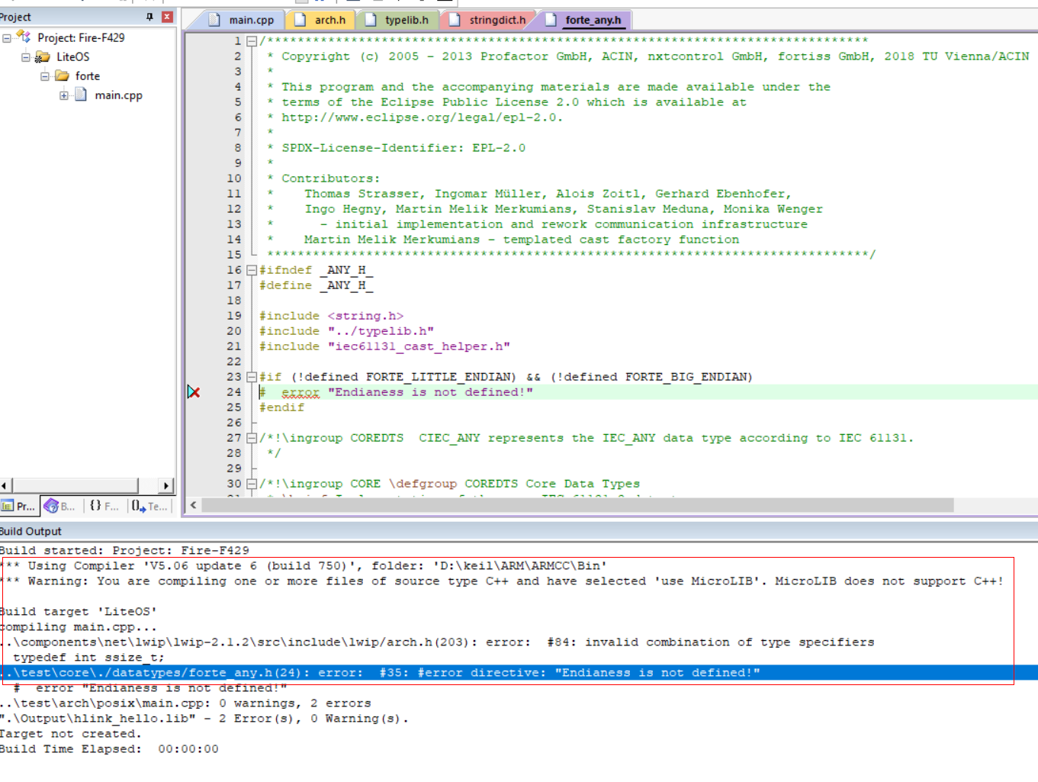This screenshot has height=782, width=1038.
Task: Click the Build started: Project: Fire-F429 output line
Action: click(124, 551)
